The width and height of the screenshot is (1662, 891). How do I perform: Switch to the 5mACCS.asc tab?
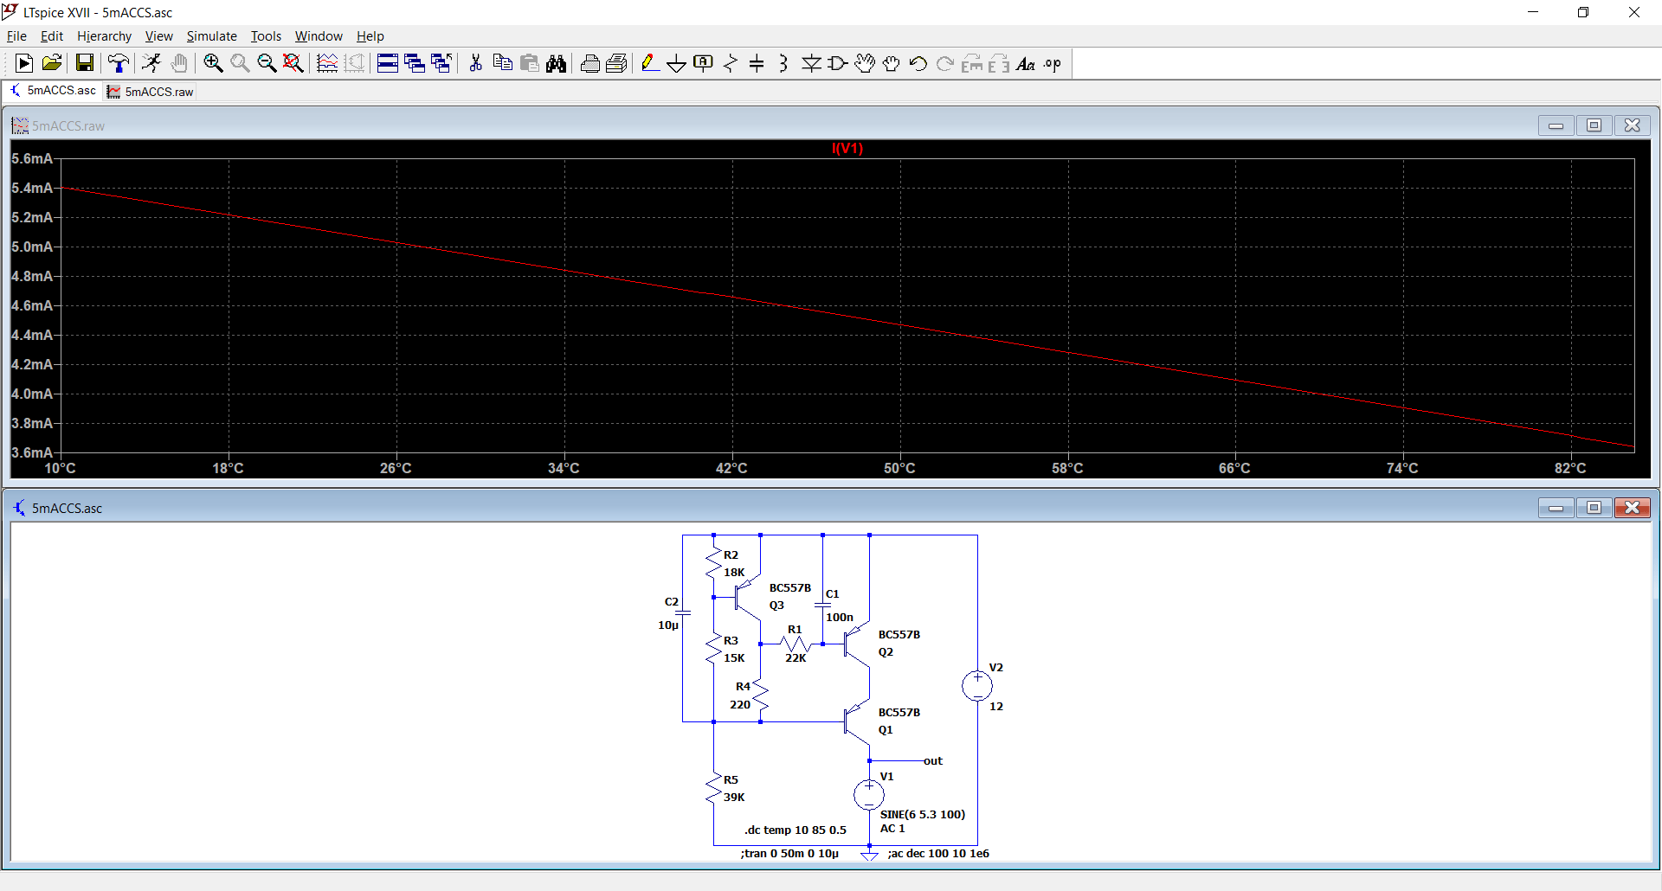click(x=53, y=90)
